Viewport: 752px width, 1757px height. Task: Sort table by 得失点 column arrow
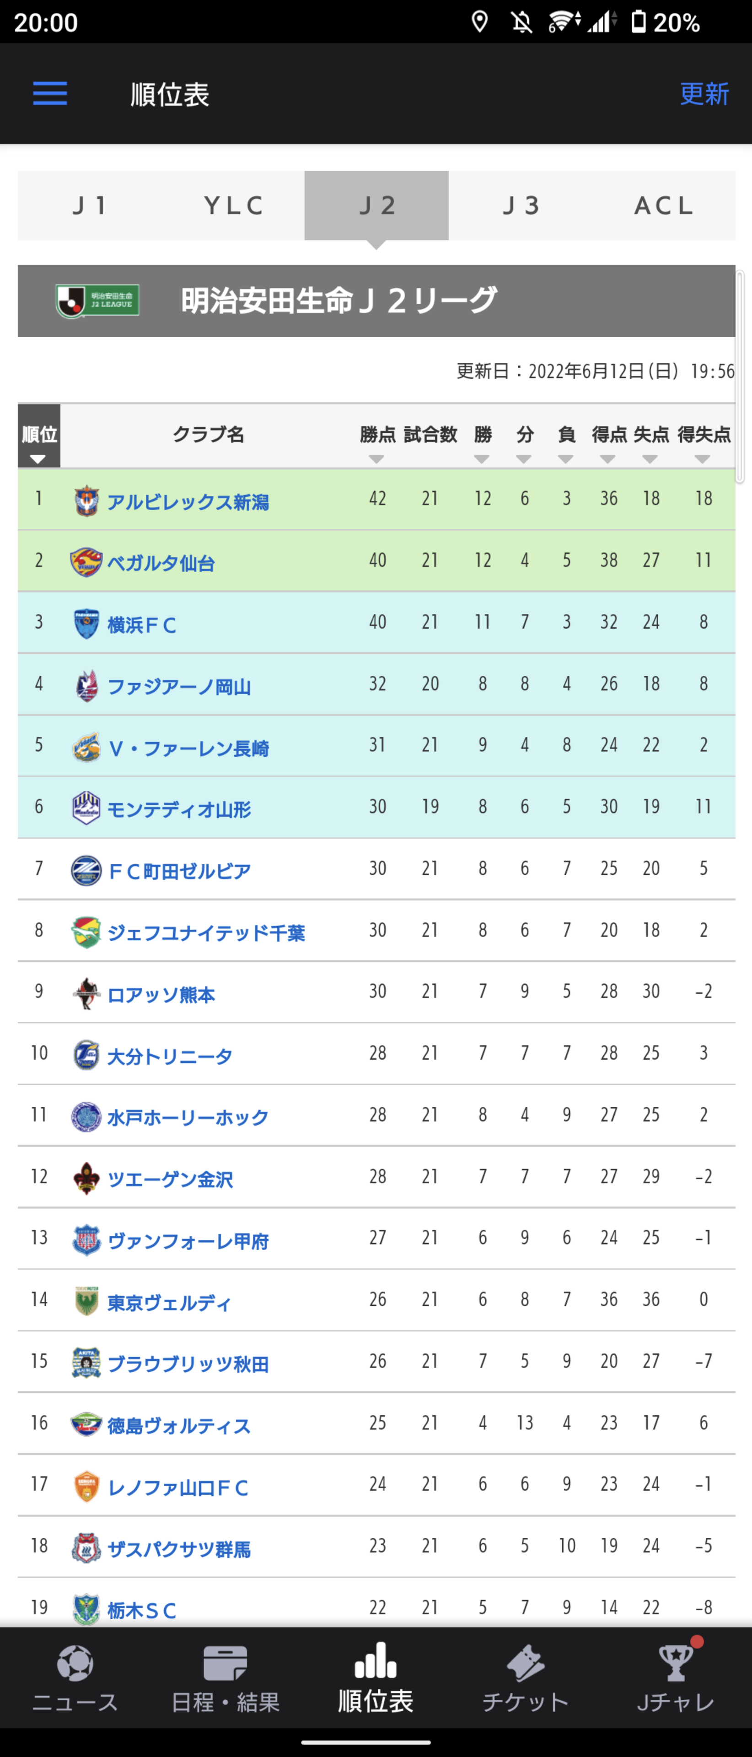702,459
